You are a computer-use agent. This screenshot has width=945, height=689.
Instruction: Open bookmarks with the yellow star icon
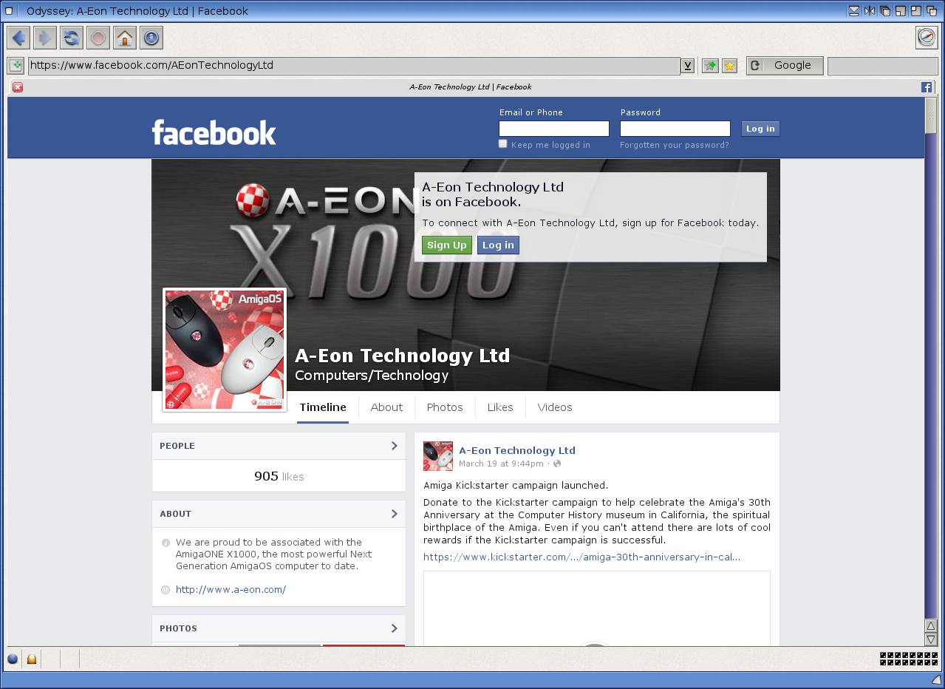point(729,66)
